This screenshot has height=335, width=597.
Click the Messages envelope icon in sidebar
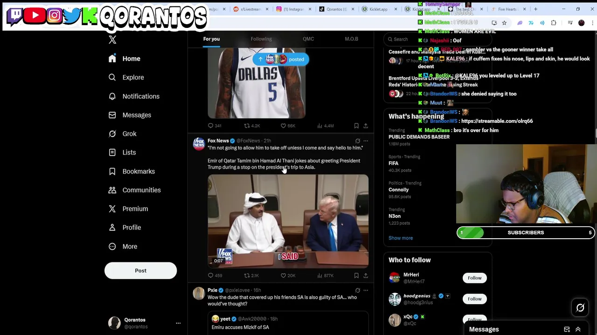pyautogui.click(x=112, y=115)
